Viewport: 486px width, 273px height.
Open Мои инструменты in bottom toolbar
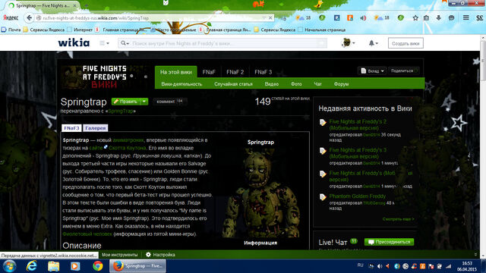click(x=120, y=255)
